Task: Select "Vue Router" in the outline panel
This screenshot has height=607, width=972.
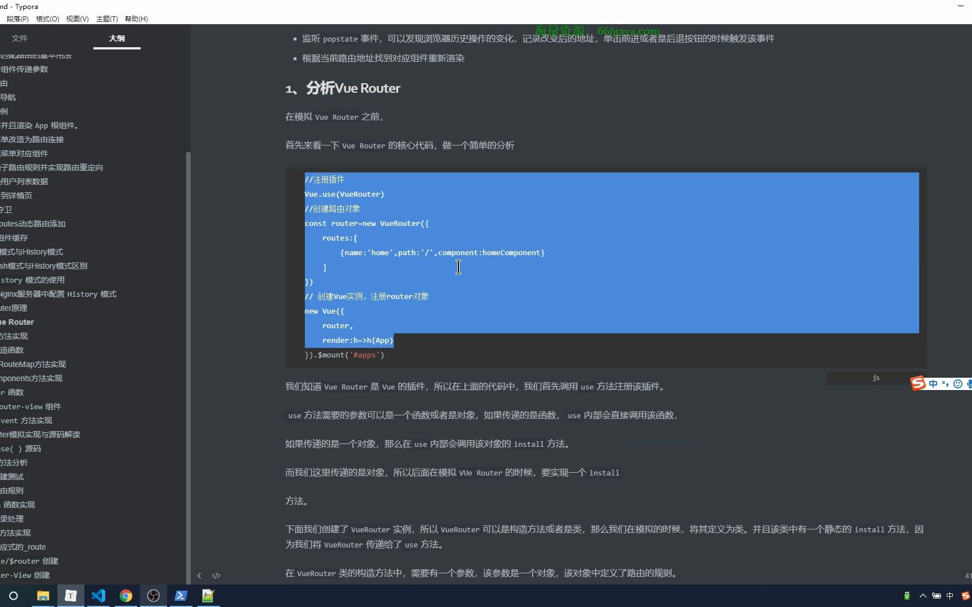Action: [x=17, y=322]
